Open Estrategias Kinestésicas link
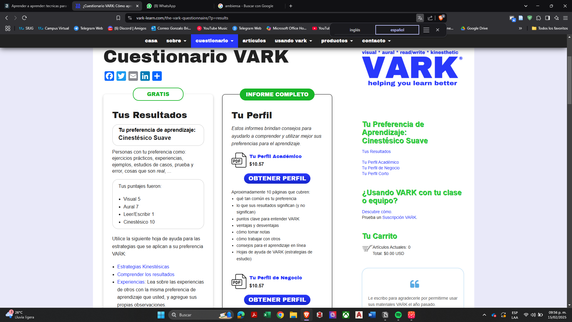The image size is (572, 322). click(143, 267)
